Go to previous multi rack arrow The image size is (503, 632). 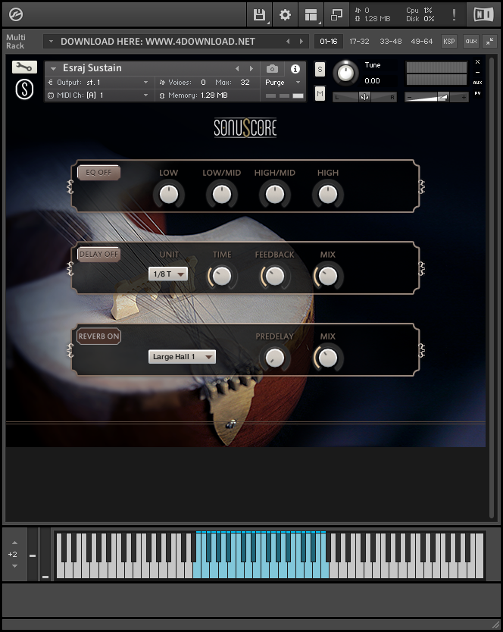[x=288, y=41]
